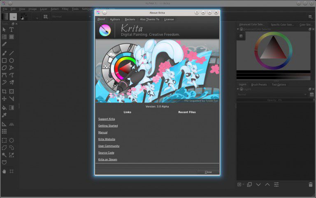Switch to the Also Thanks To tab
This screenshot has height=198, width=316.
point(149,19)
